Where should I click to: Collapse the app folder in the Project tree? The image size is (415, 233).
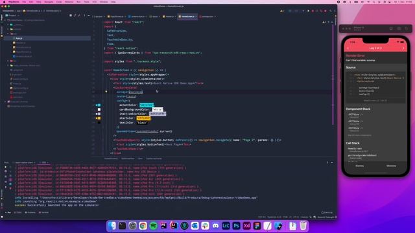pos(8,34)
